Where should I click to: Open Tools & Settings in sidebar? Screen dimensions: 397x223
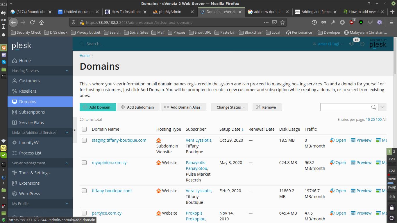[x=40, y=173]
